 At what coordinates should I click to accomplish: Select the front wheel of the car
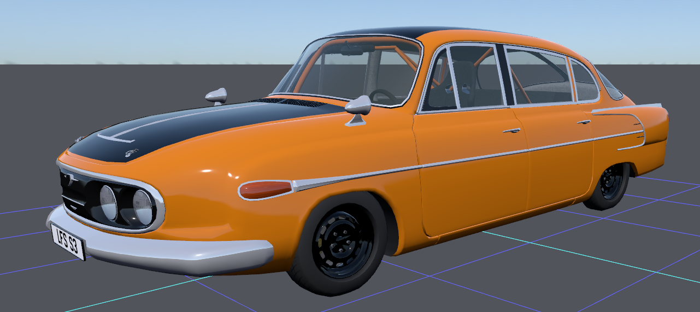click(x=339, y=243)
